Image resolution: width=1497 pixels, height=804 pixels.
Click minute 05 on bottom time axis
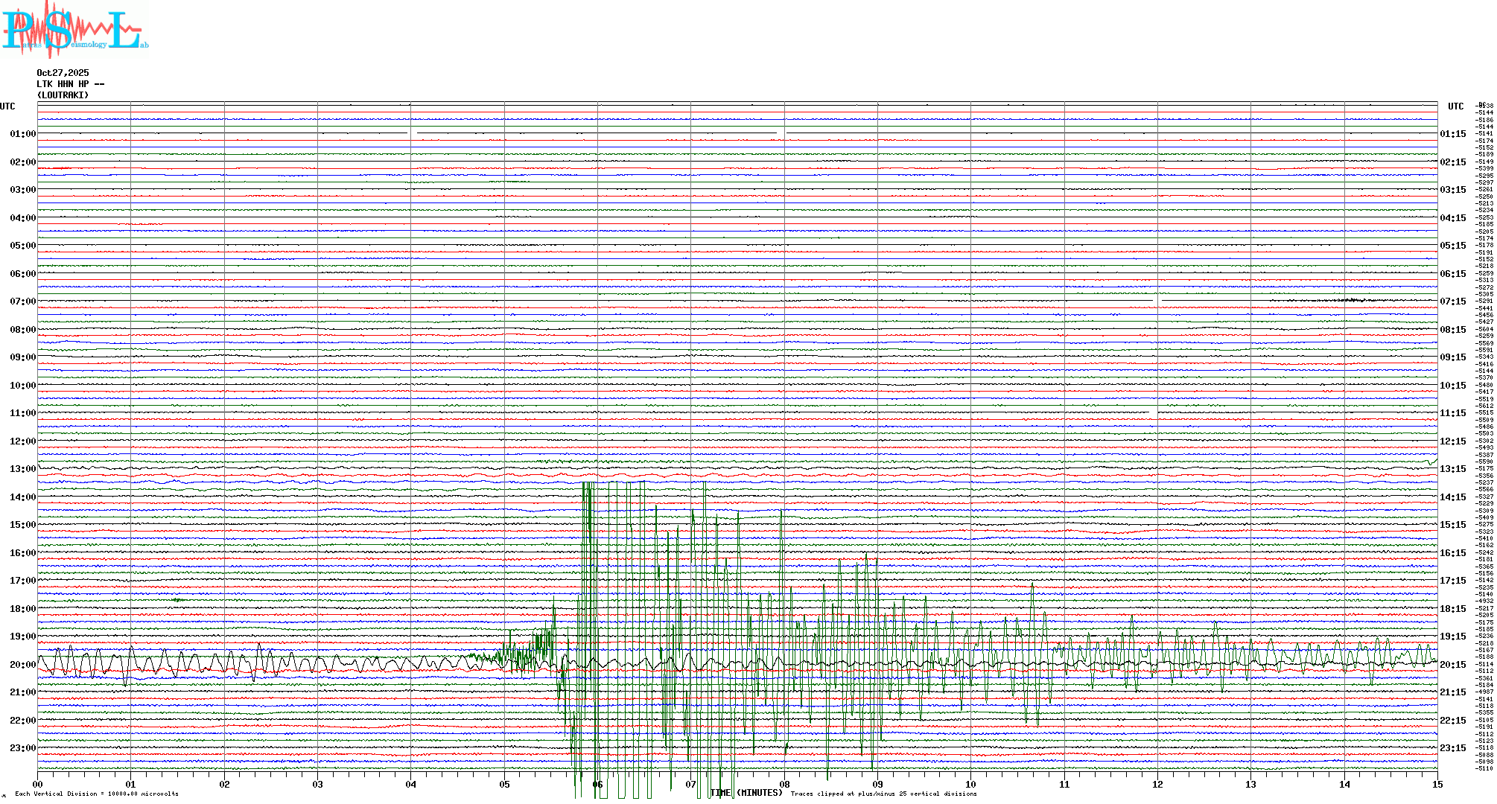tap(504, 785)
